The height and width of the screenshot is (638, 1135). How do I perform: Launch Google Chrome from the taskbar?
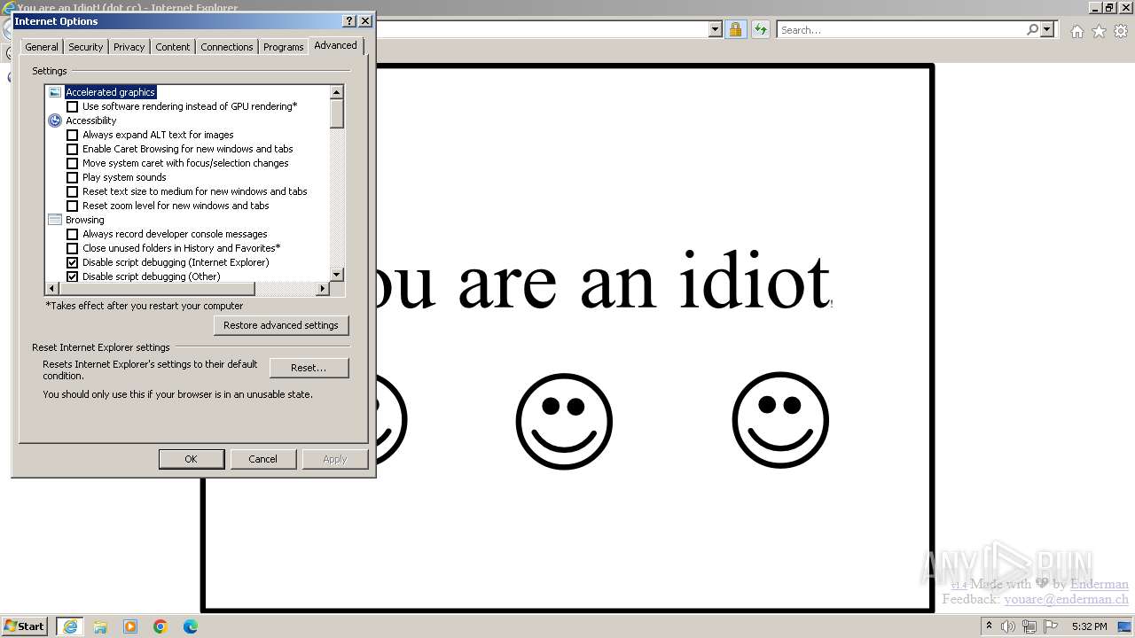(x=160, y=626)
